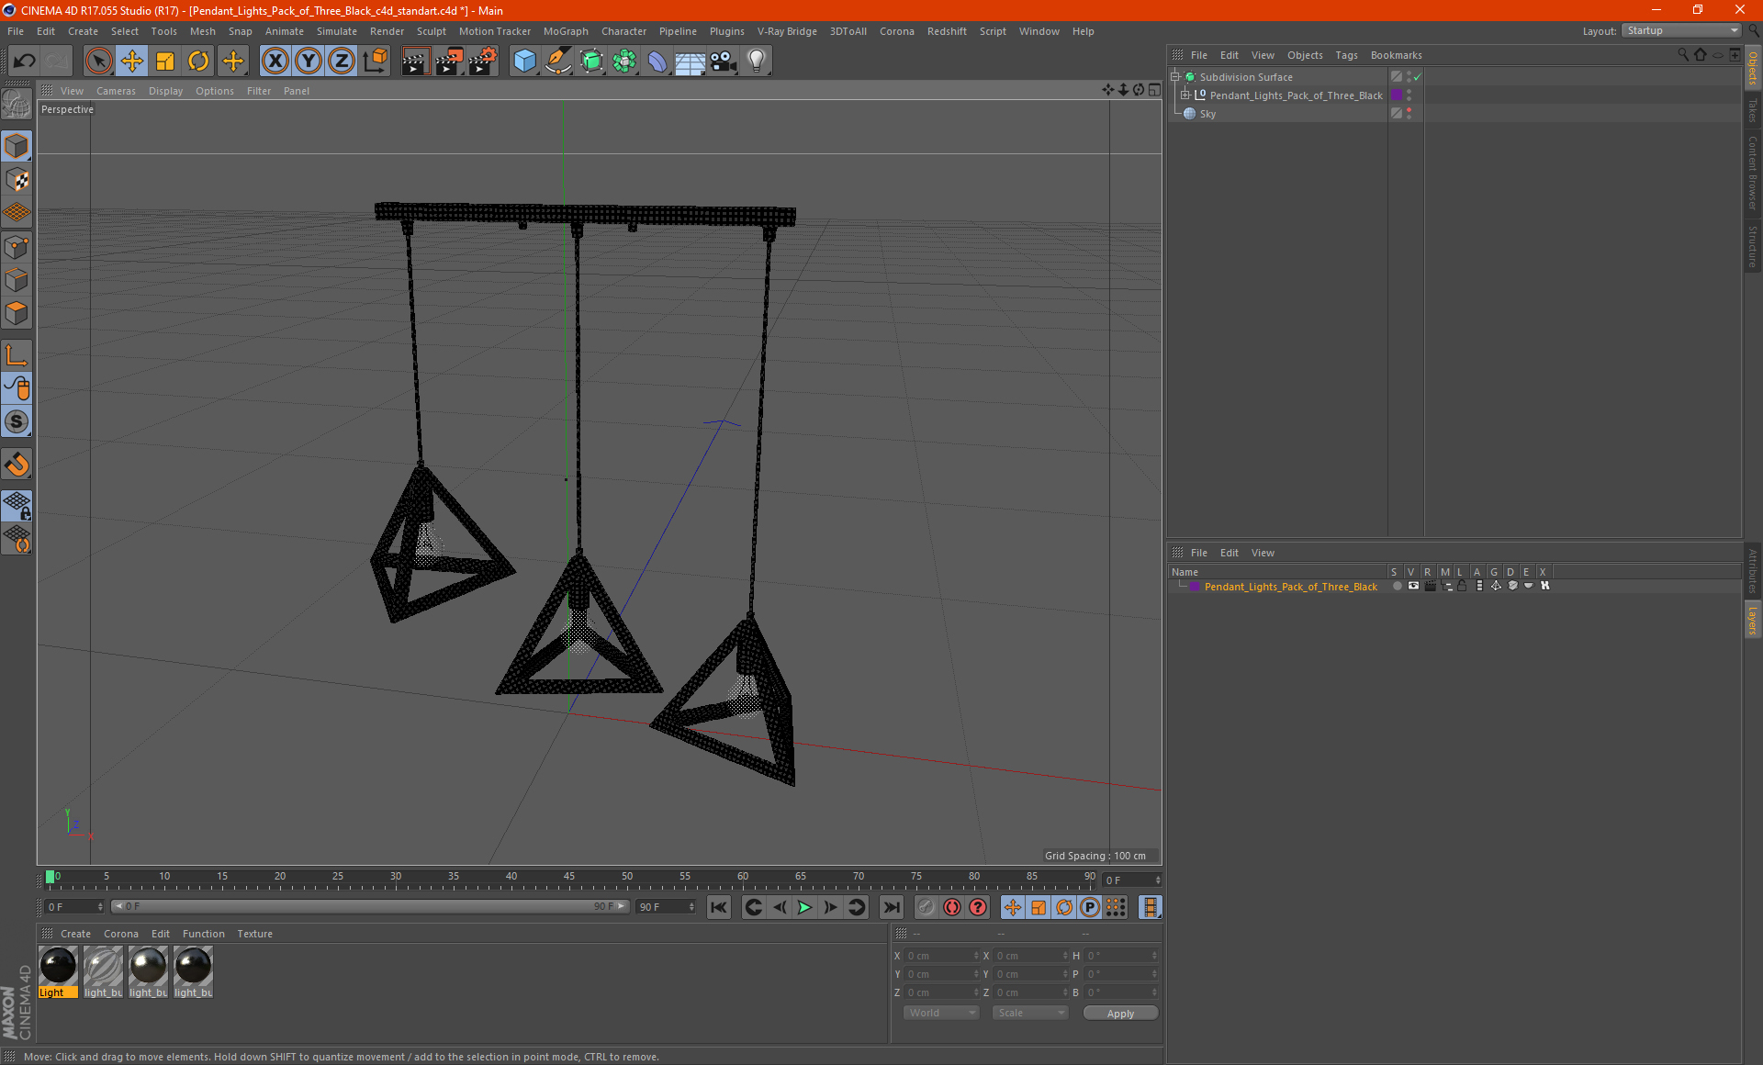Open the MoGraph menu

566,31
